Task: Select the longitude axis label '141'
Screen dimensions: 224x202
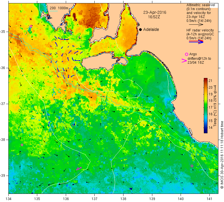Action: (209, 199)
